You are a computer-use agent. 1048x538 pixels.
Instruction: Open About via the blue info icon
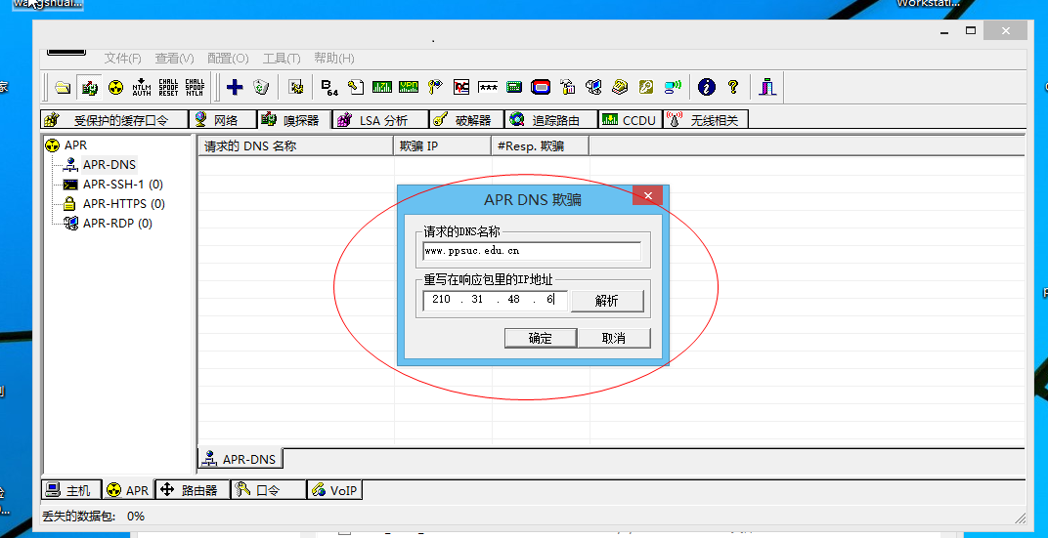(707, 87)
